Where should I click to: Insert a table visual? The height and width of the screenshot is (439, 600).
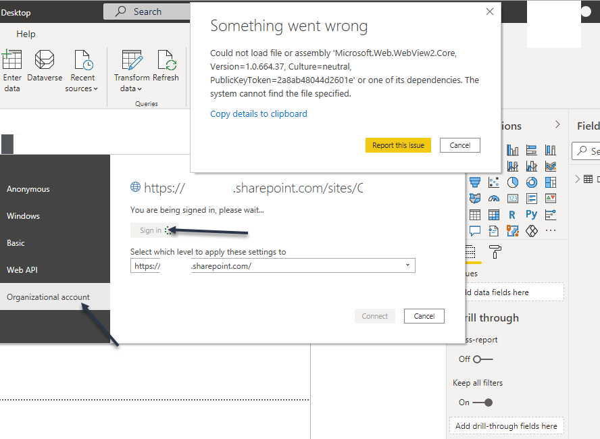475,215
